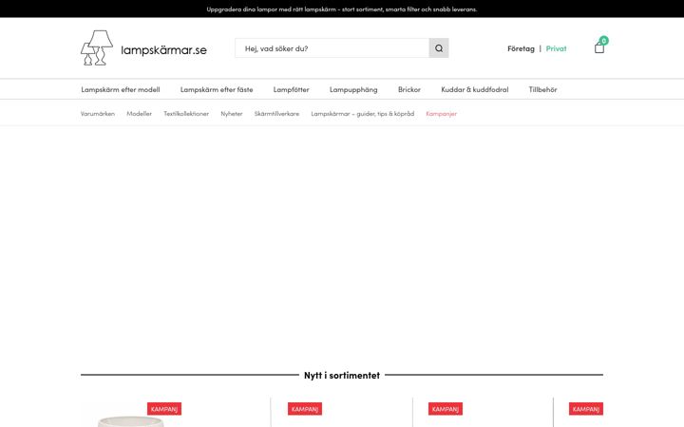Open 'Kuddar & kuddfodral' menu
Viewport: 684px width, 427px height.
pyautogui.click(x=475, y=90)
